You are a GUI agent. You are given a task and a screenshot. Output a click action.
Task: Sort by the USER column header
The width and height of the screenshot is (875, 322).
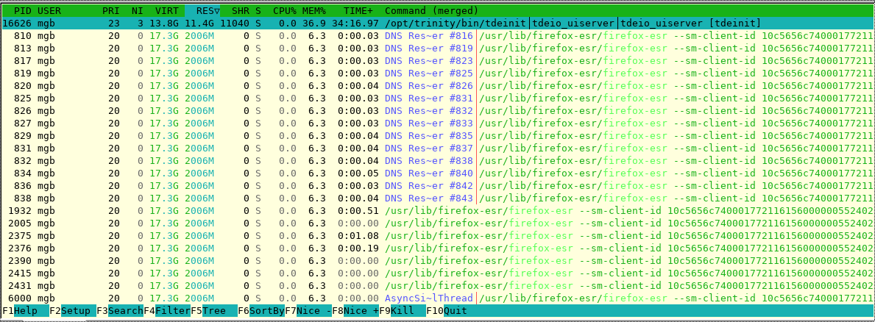[49, 10]
